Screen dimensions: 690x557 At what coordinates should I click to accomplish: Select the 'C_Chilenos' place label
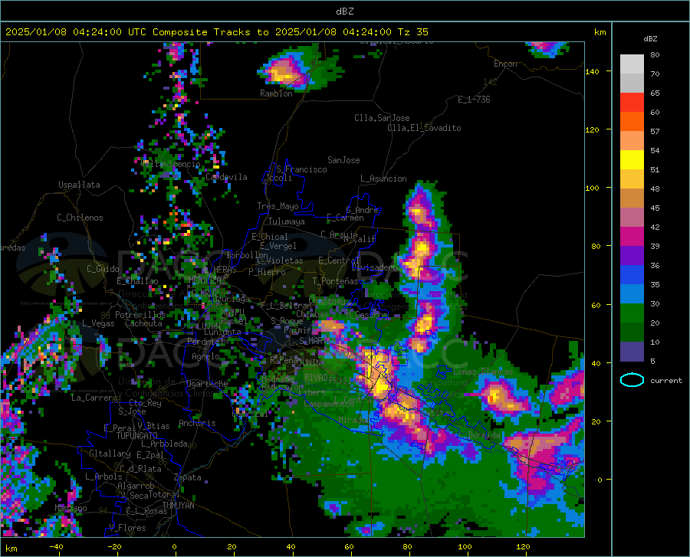(x=80, y=218)
